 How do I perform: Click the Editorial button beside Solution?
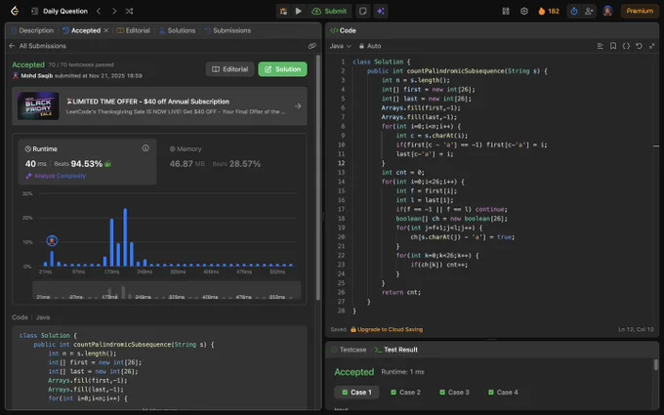coord(229,69)
